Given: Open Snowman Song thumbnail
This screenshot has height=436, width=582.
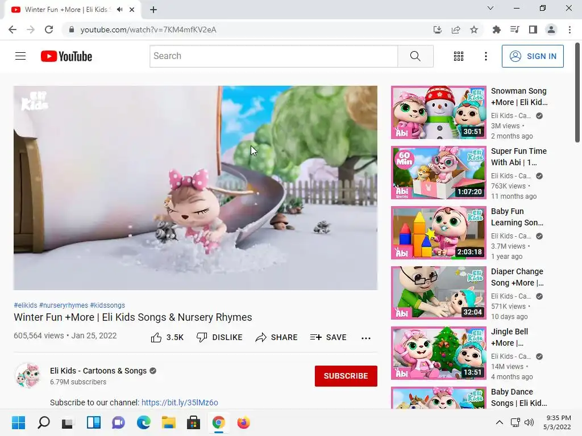Looking at the screenshot, I should pos(438,112).
